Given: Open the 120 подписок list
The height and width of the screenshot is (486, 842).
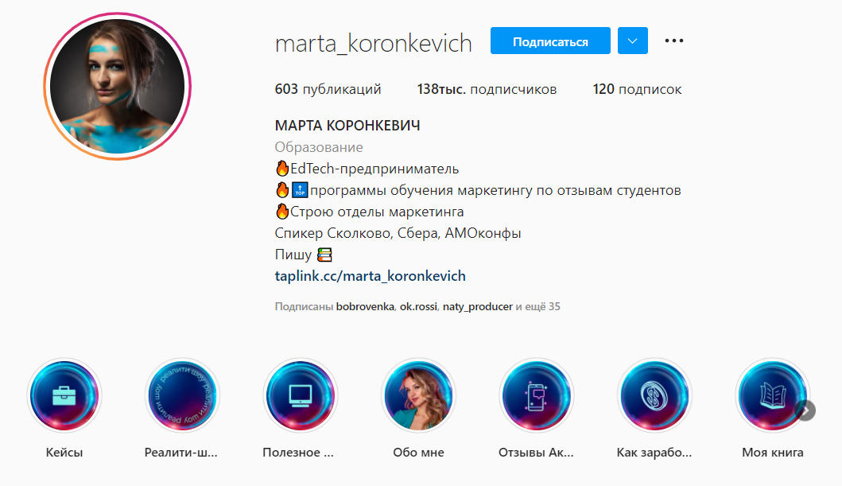Looking at the screenshot, I should click(638, 89).
